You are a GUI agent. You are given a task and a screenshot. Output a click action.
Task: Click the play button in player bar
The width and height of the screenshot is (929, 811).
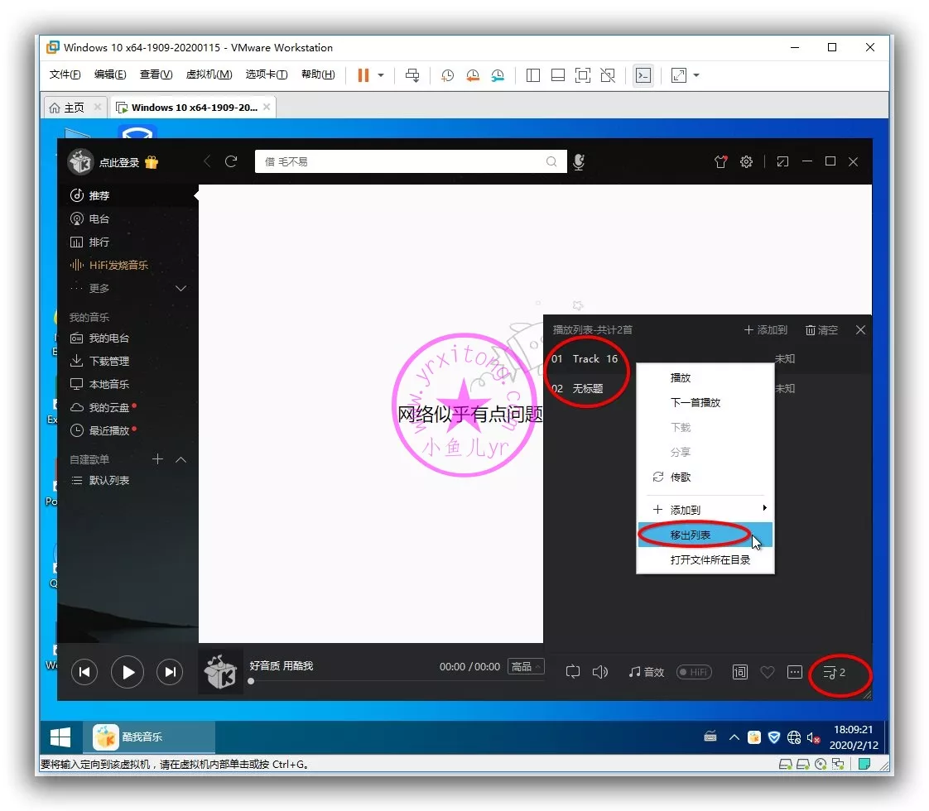click(128, 672)
